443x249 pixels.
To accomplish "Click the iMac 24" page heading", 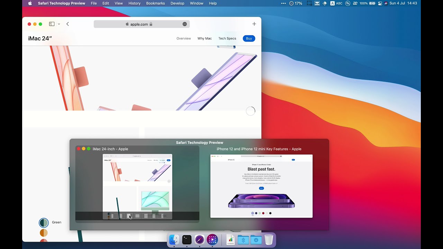I will point(40,38).
